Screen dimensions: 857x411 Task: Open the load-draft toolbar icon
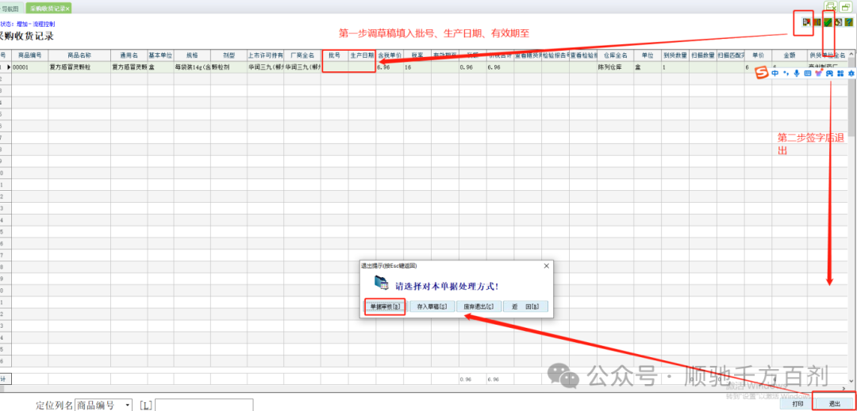click(x=805, y=22)
